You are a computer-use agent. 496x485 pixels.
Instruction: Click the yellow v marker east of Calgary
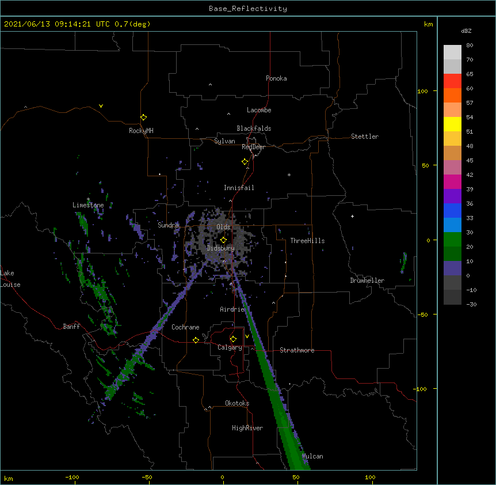[x=247, y=336]
